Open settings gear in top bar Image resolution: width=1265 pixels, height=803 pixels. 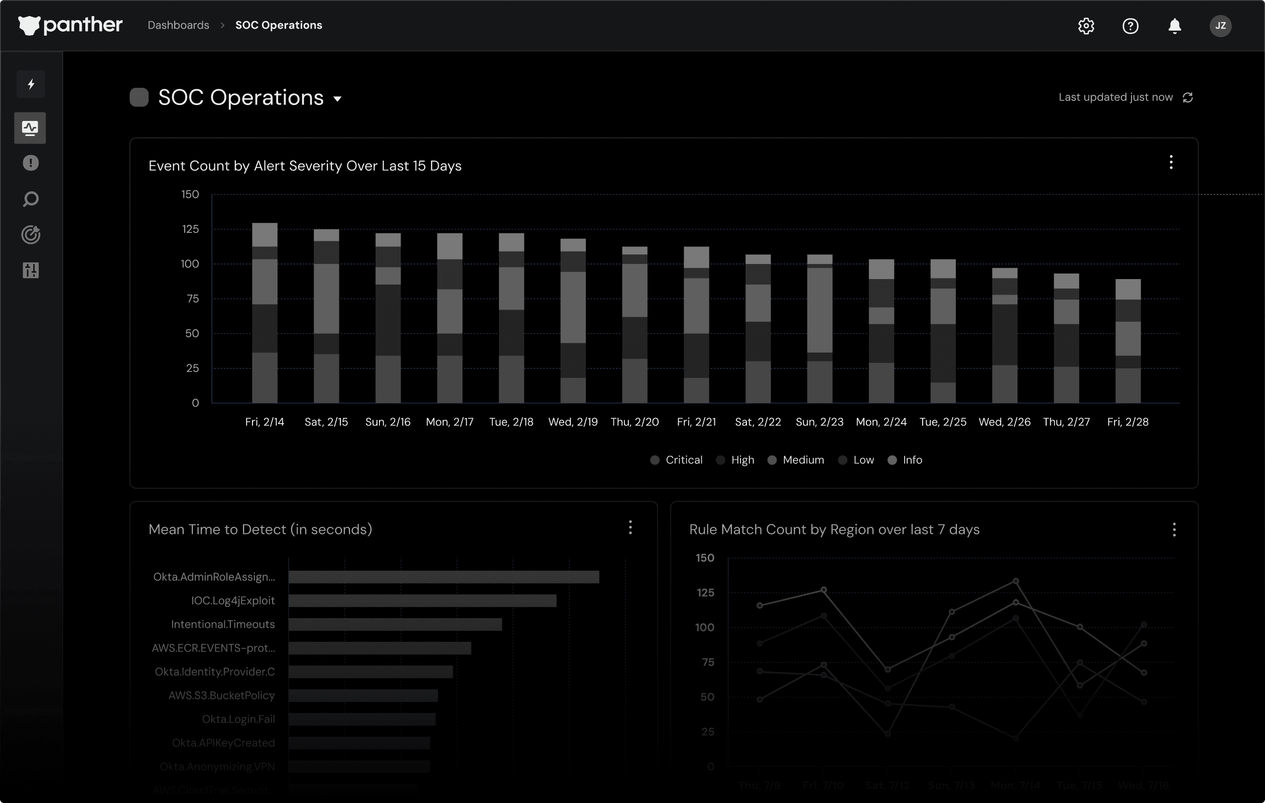click(1086, 26)
